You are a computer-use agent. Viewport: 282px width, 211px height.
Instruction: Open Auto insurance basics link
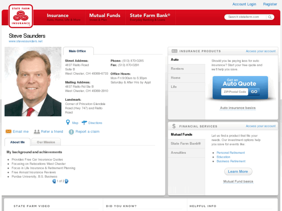[238, 108]
